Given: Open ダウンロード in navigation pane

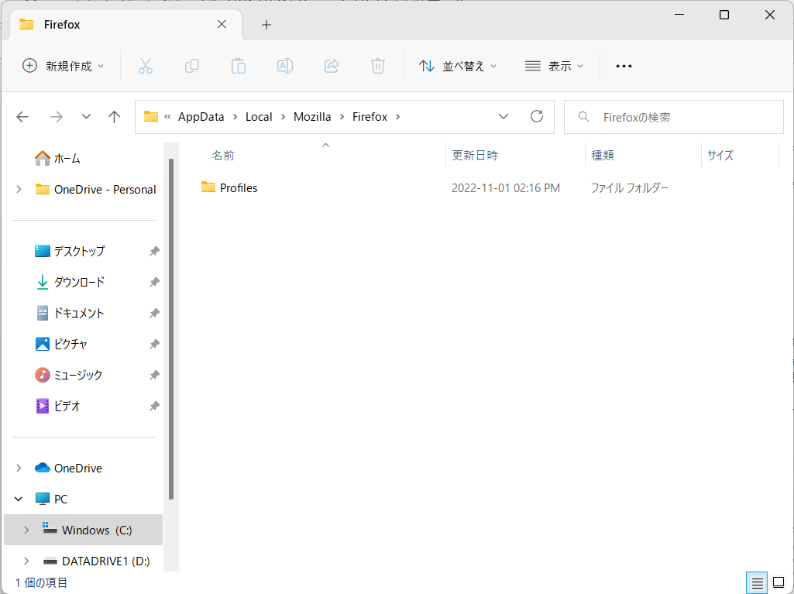Looking at the screenshot, I should pyautogui.click(x=70, y=282).
